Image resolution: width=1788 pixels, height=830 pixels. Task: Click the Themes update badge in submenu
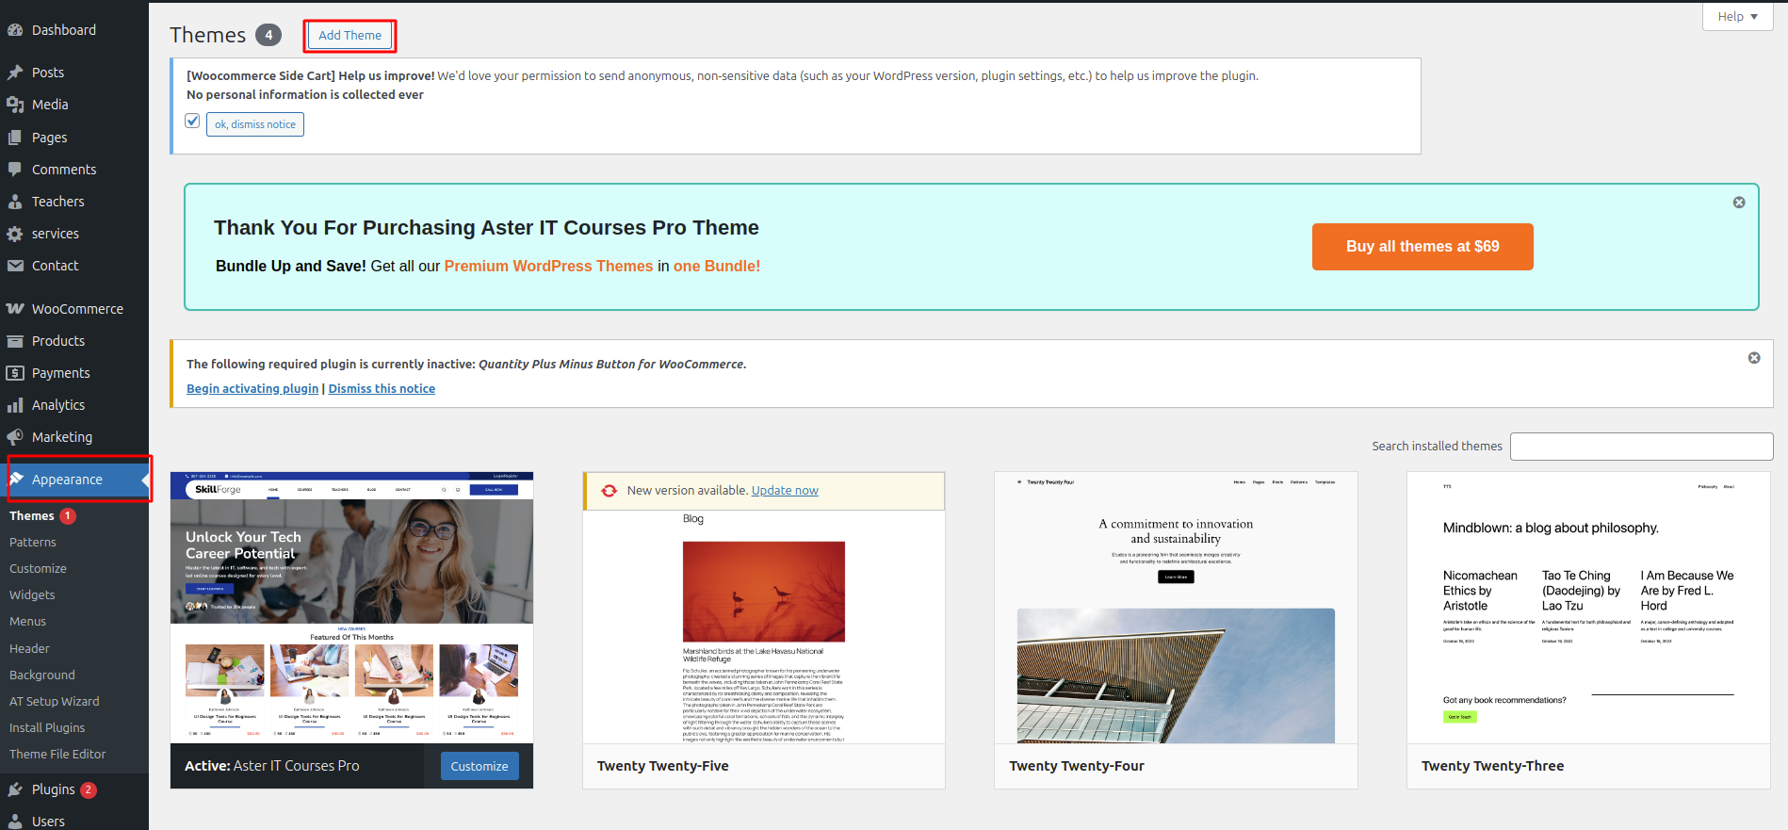[x=68, y=516]
